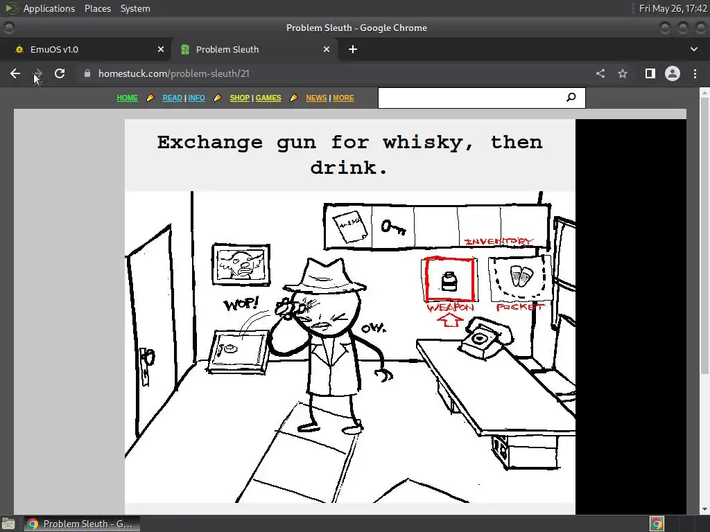Screen dimensions: 710x532
Task: Click the whisky bottle weapon slot
Action: (x=449, y=280)
